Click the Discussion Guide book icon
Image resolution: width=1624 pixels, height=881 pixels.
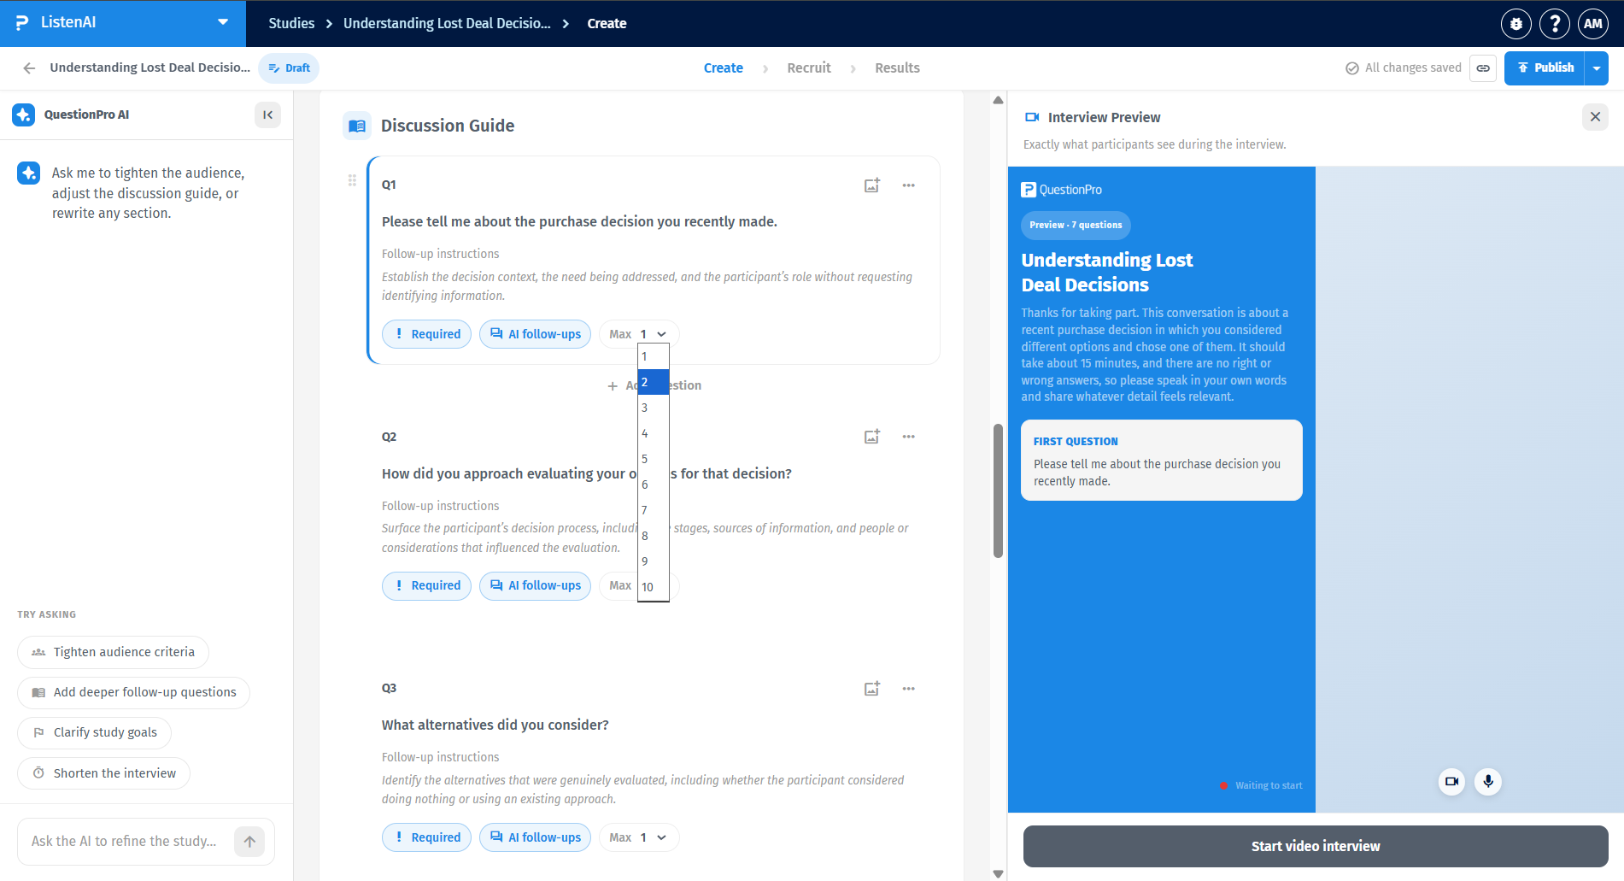[357, 126]
